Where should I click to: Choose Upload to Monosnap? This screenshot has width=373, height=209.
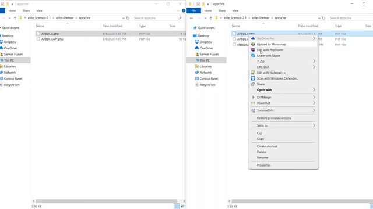coord(283,44)
